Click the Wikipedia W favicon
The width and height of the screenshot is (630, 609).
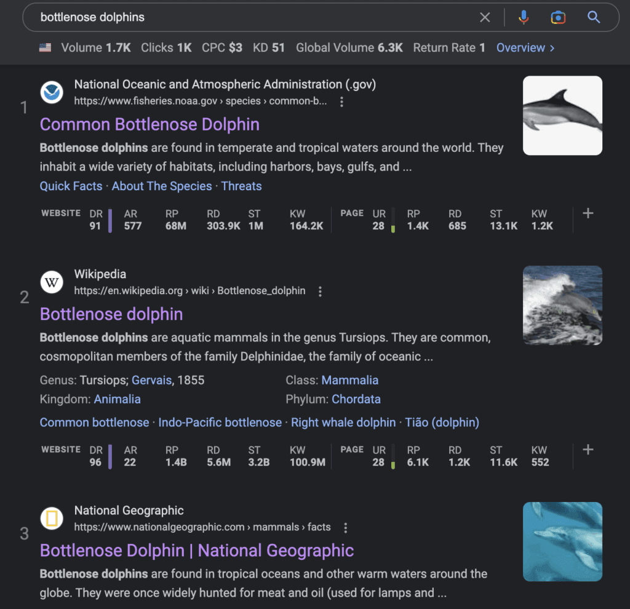click(52, 282)
